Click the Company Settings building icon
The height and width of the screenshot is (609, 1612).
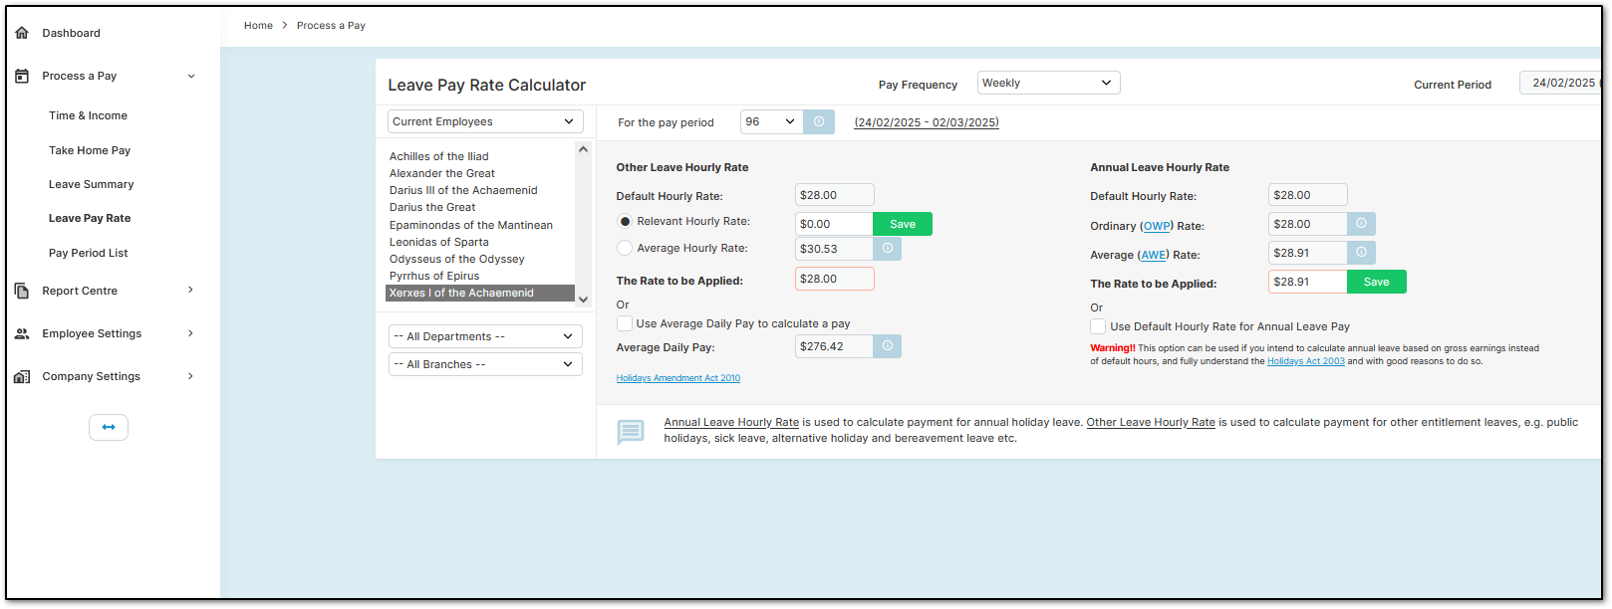click(22, 376)
